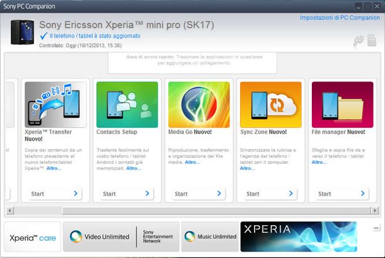Open Altro link under Xperia Transfer
385x258 pixels.
[x=54, y=168]
